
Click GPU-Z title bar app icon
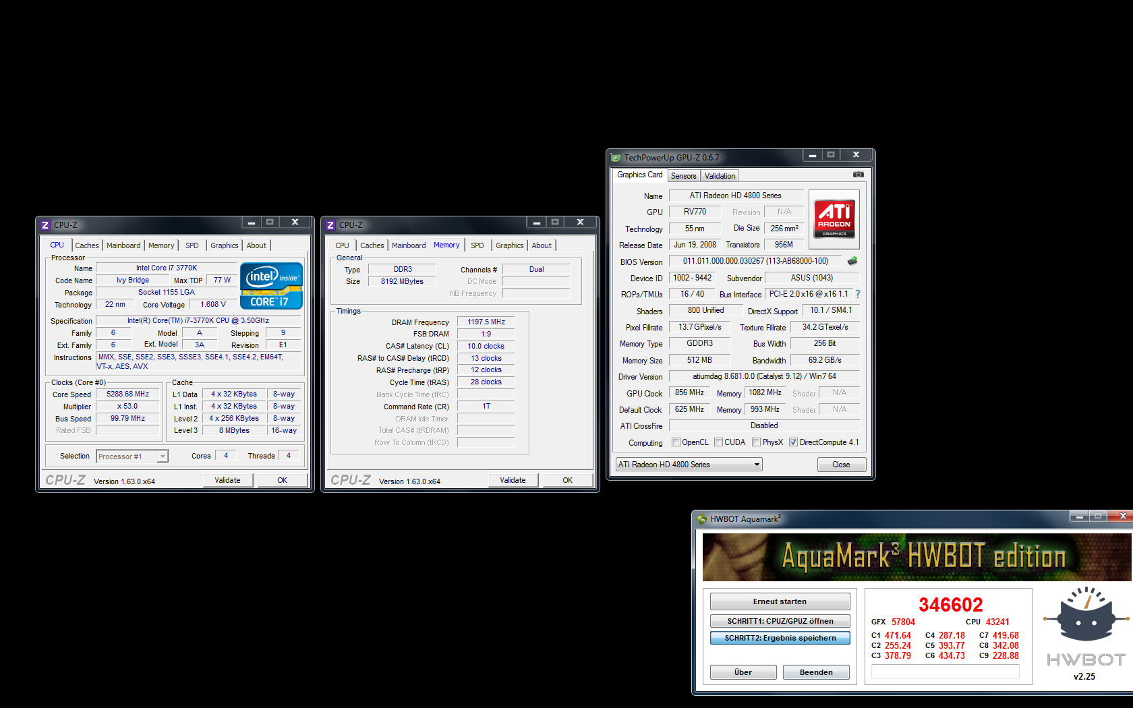pyautogui.click(x=615, y=158)
